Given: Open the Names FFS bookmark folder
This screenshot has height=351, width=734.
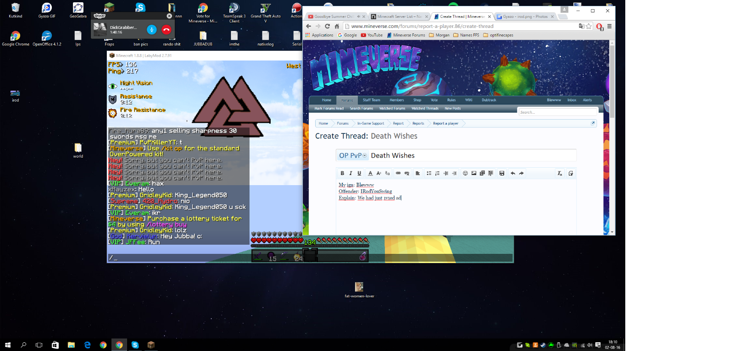Looking at the screenshot, I should (x=466, y=35).
